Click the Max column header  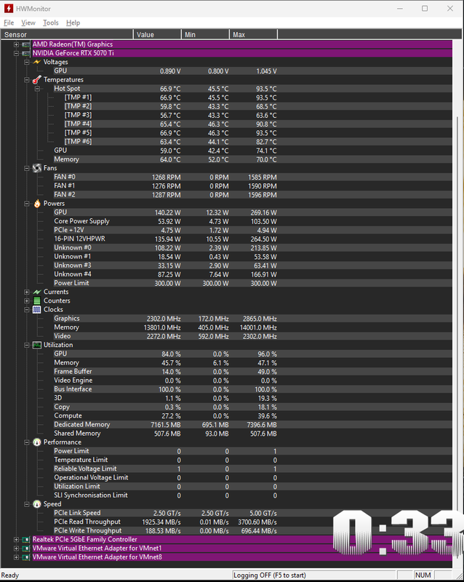coord(254,34)
